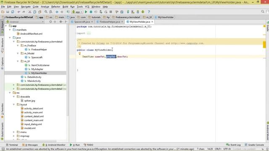Image resolution: width=269 pixels, height=151 pixels.
Task: Click the Open folder toolbar icon
Action: point(3,12)
